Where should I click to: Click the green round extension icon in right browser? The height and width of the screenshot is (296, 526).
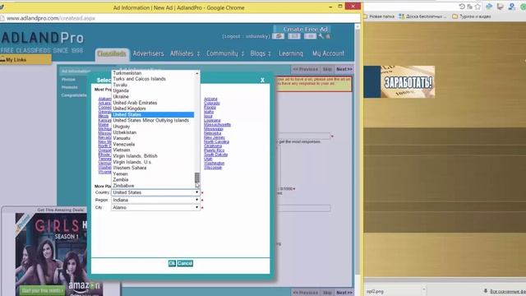(523, 7)
